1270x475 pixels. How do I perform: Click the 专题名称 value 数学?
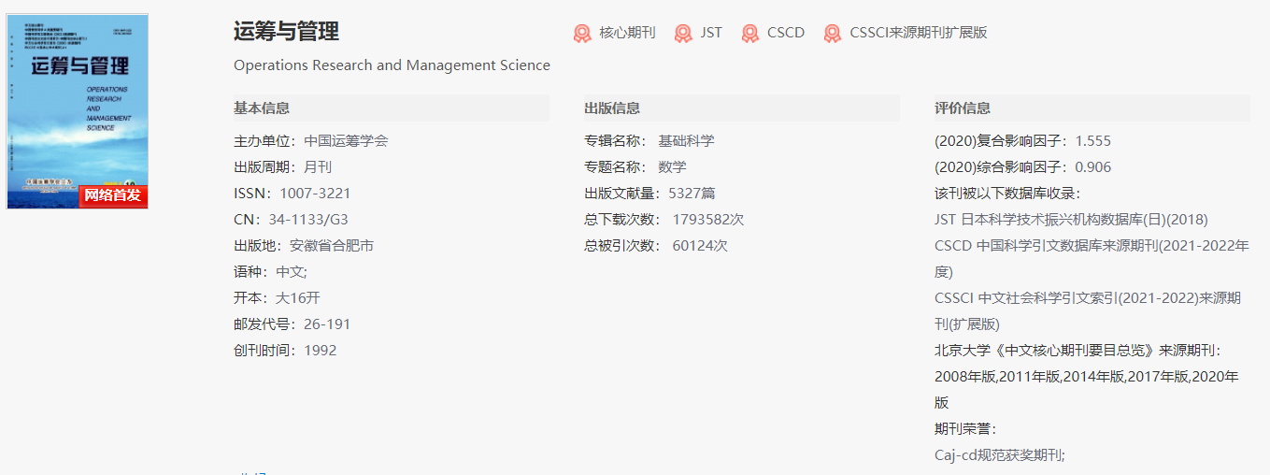pos(672,167)
